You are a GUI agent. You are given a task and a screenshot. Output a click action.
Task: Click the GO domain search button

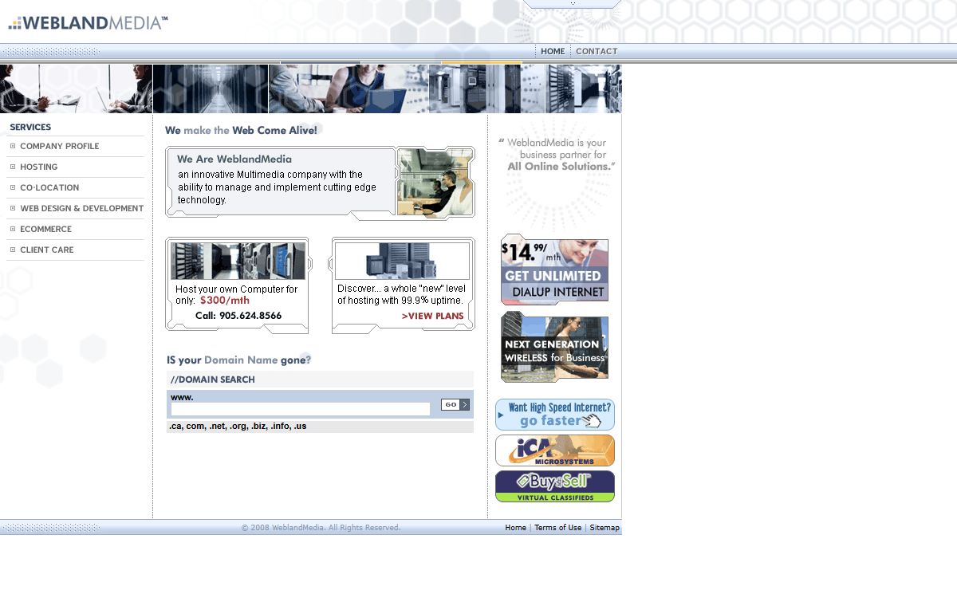(x=455, y=405)
